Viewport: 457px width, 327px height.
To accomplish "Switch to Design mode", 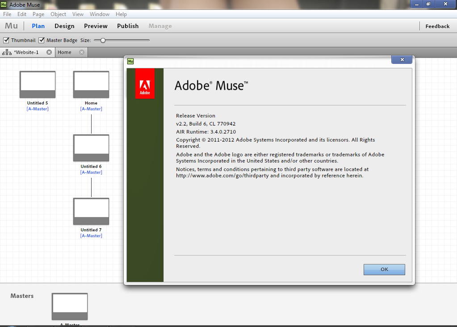I will (64, 26).
